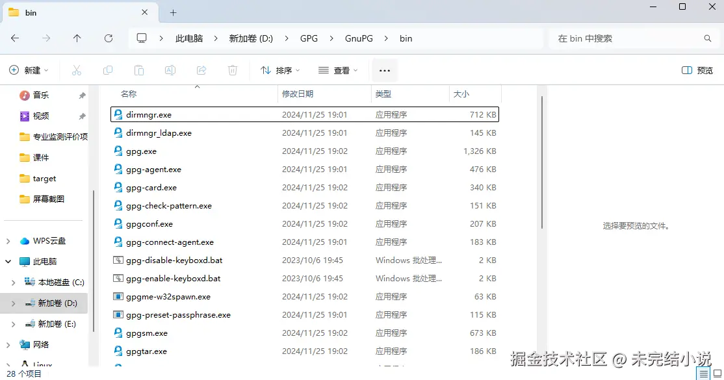This screenshot has height=380, width=724.
Task: Select the gpg-preset-passphrase.exe file
Action: pyautogui.click(x=305, y=315)
